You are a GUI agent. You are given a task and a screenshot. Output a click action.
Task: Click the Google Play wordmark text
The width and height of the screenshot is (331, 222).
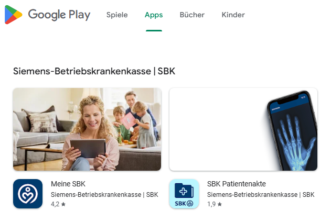pyautogui.click(x=59, y=15)
